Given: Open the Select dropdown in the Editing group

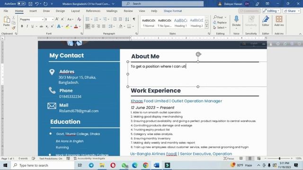Looking at the screenshot, I should [x=220, y=27].
